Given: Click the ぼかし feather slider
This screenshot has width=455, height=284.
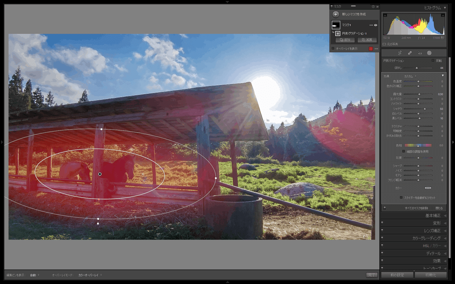Looking at the screenshot, I should pos(418,68).
